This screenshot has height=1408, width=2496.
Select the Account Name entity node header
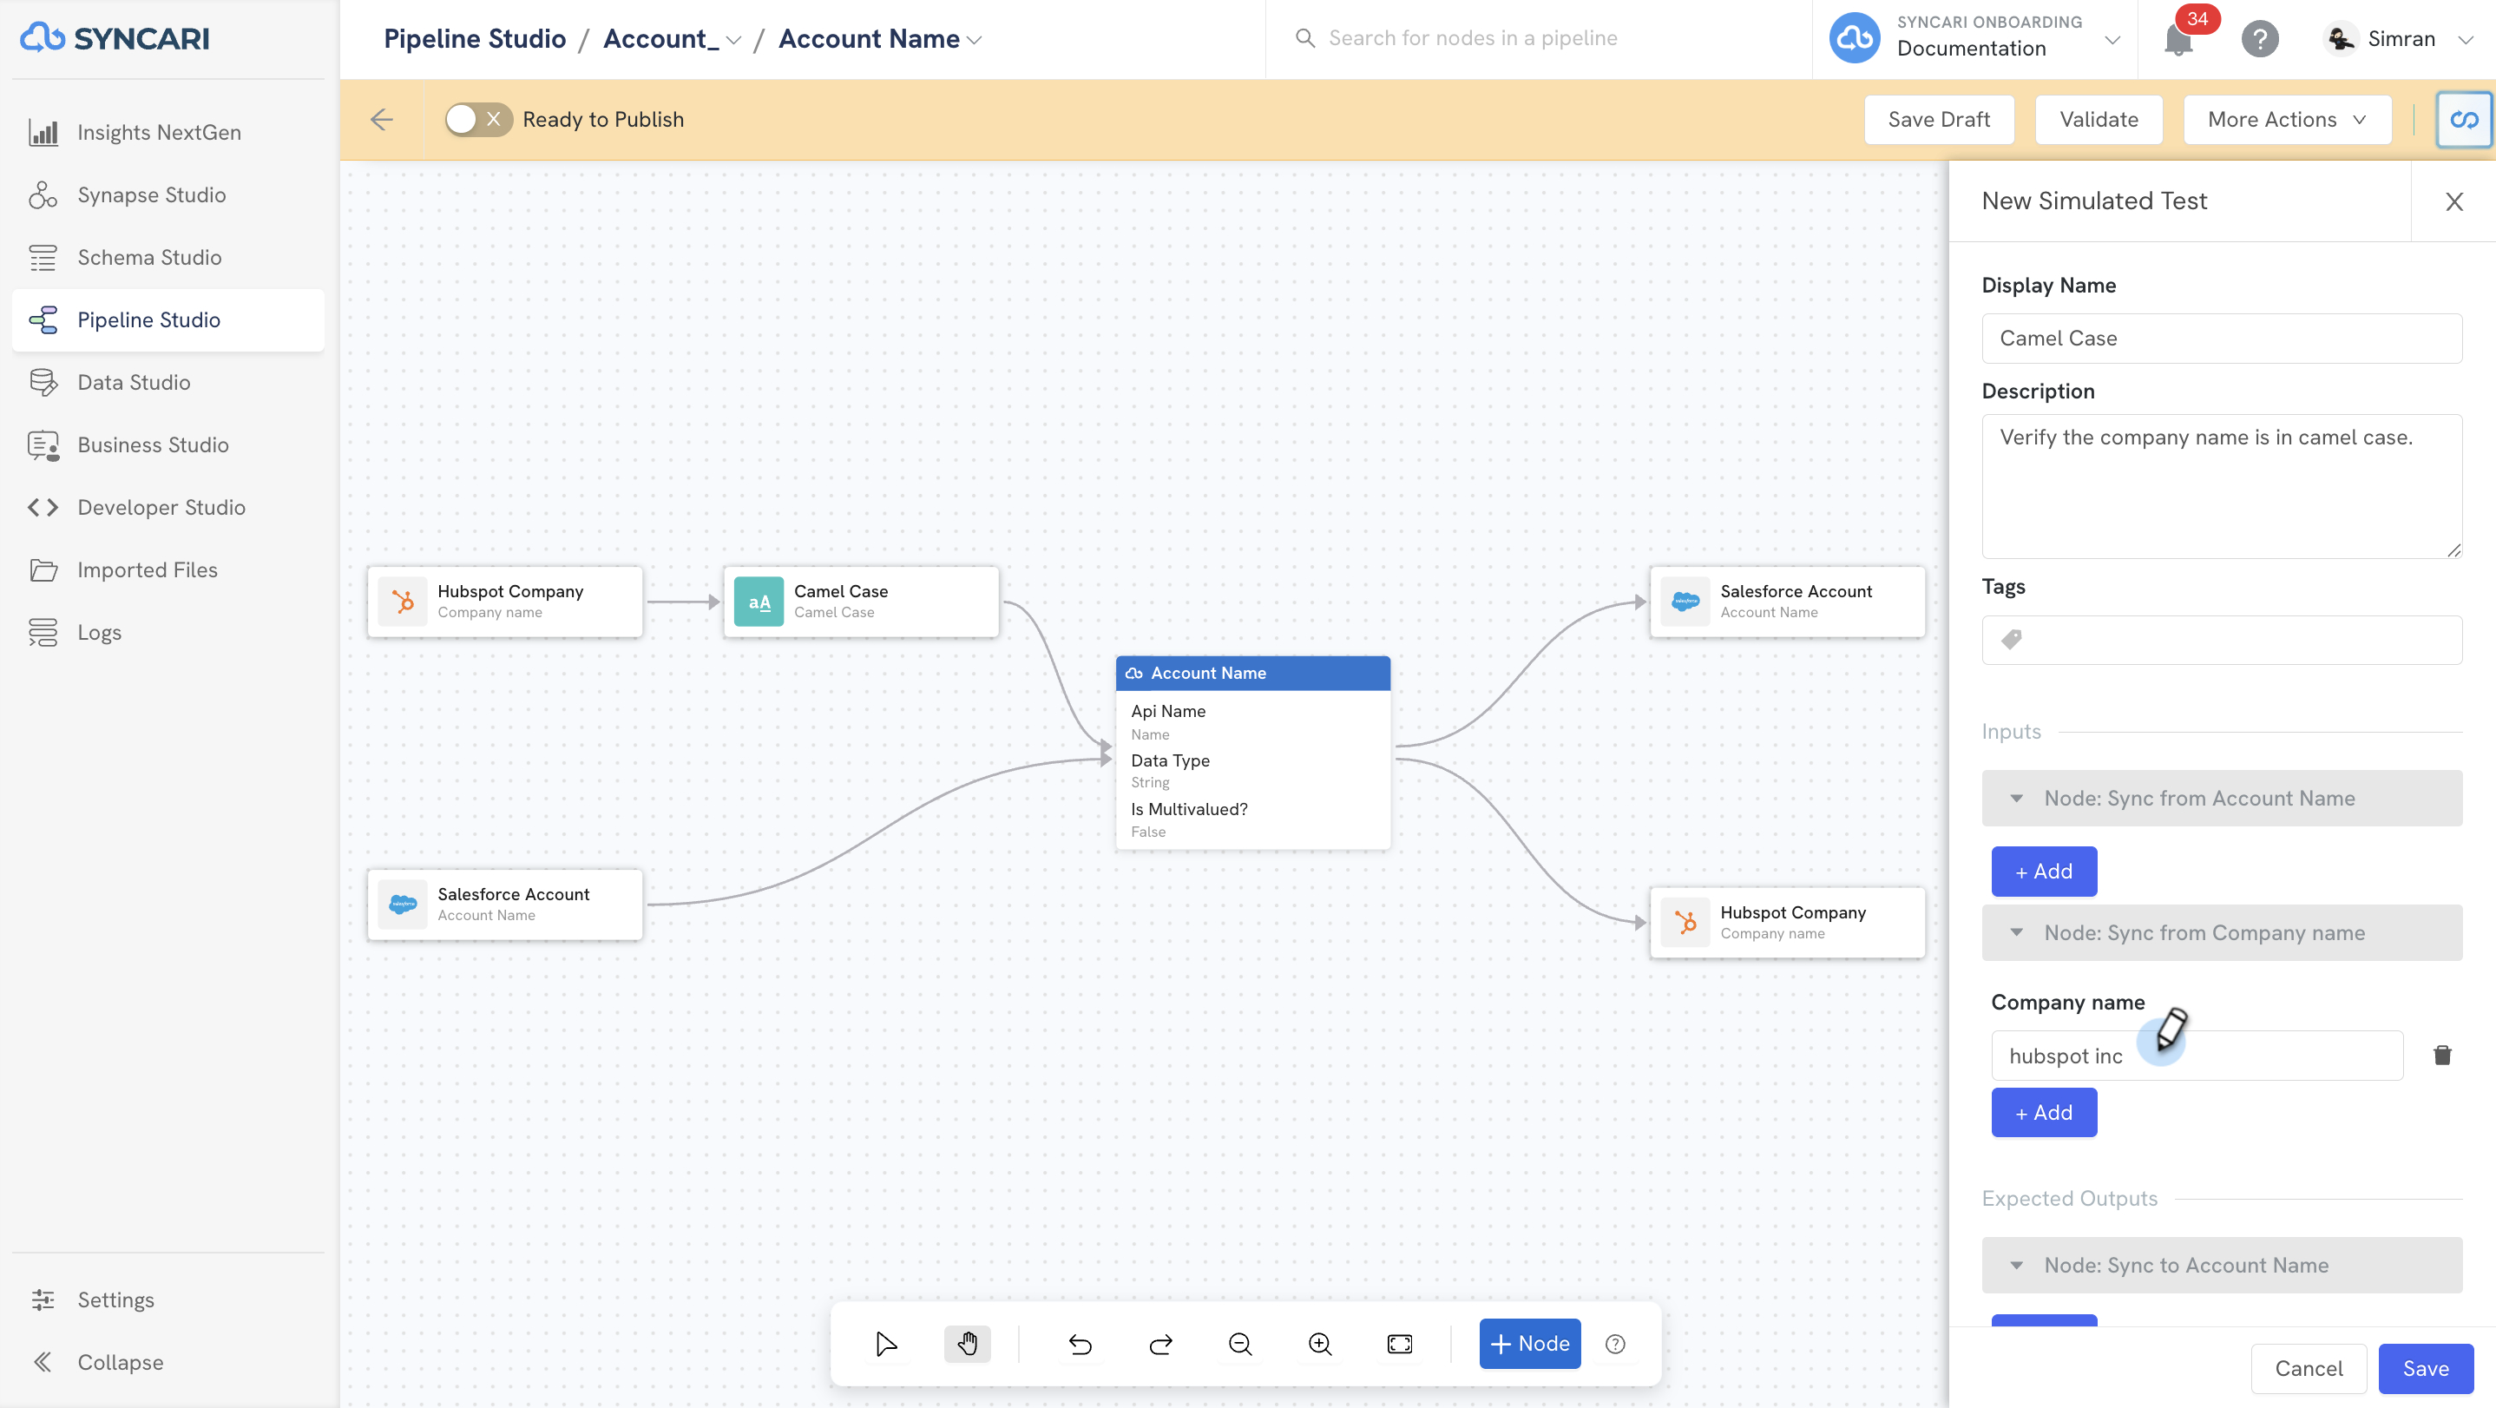tap(1253, 673)
